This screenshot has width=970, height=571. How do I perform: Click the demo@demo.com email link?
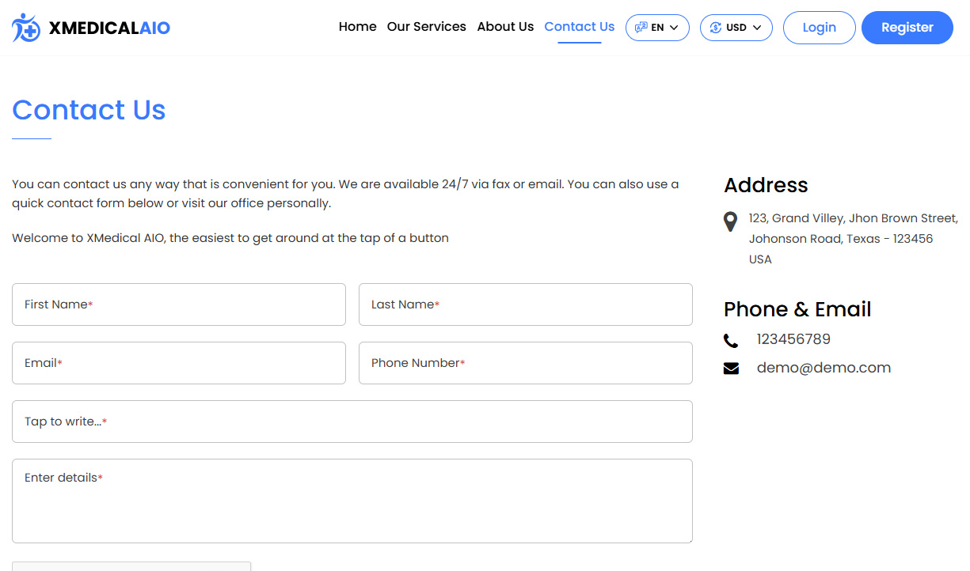824,367
